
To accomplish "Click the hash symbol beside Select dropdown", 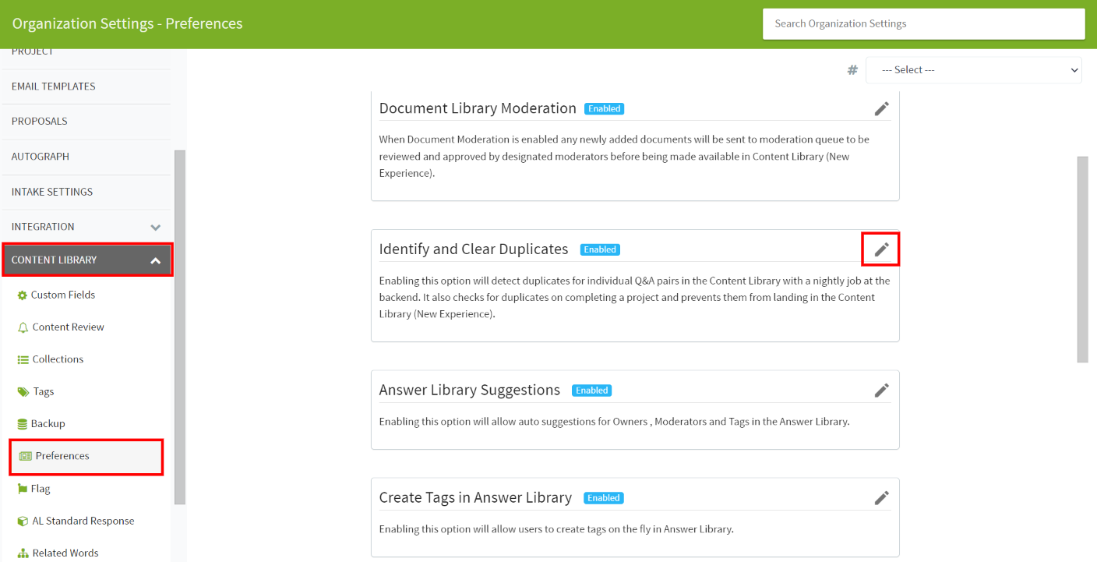I will (x=852, y=70).
